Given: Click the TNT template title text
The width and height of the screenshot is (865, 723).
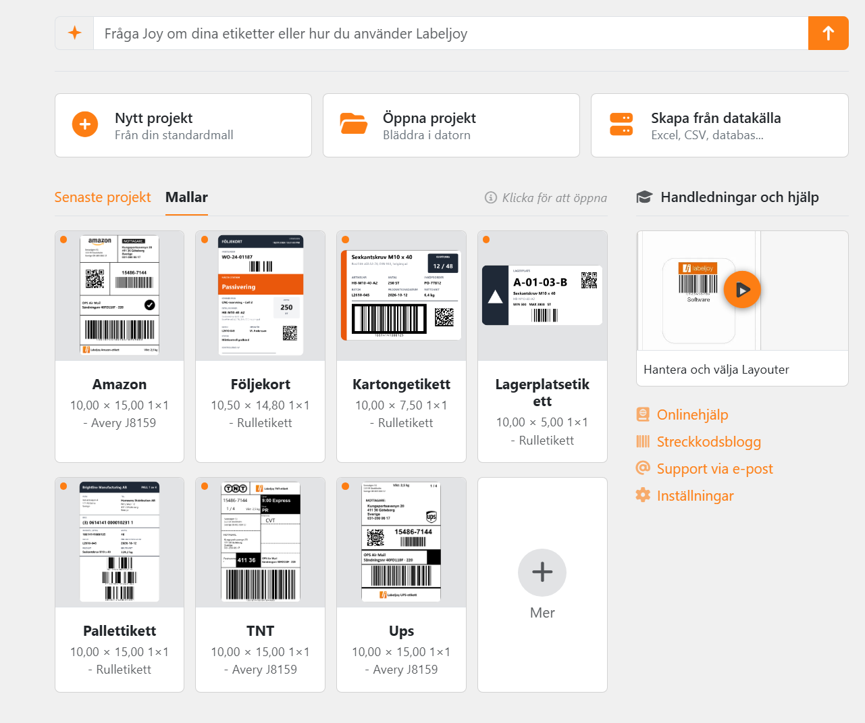Looking at the screenshot, I should 261,630.
